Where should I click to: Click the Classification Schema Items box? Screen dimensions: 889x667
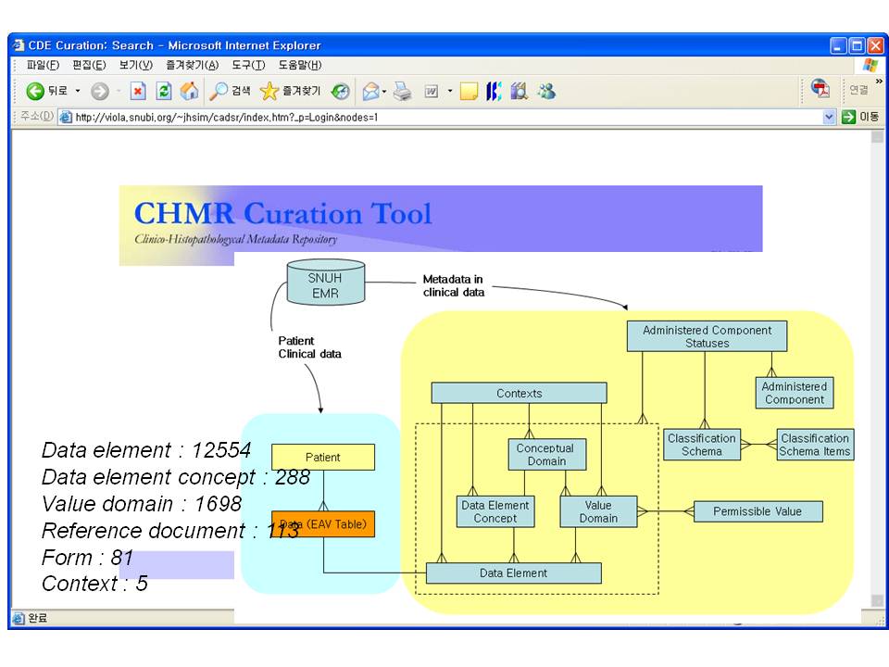(x=815, y=444)
